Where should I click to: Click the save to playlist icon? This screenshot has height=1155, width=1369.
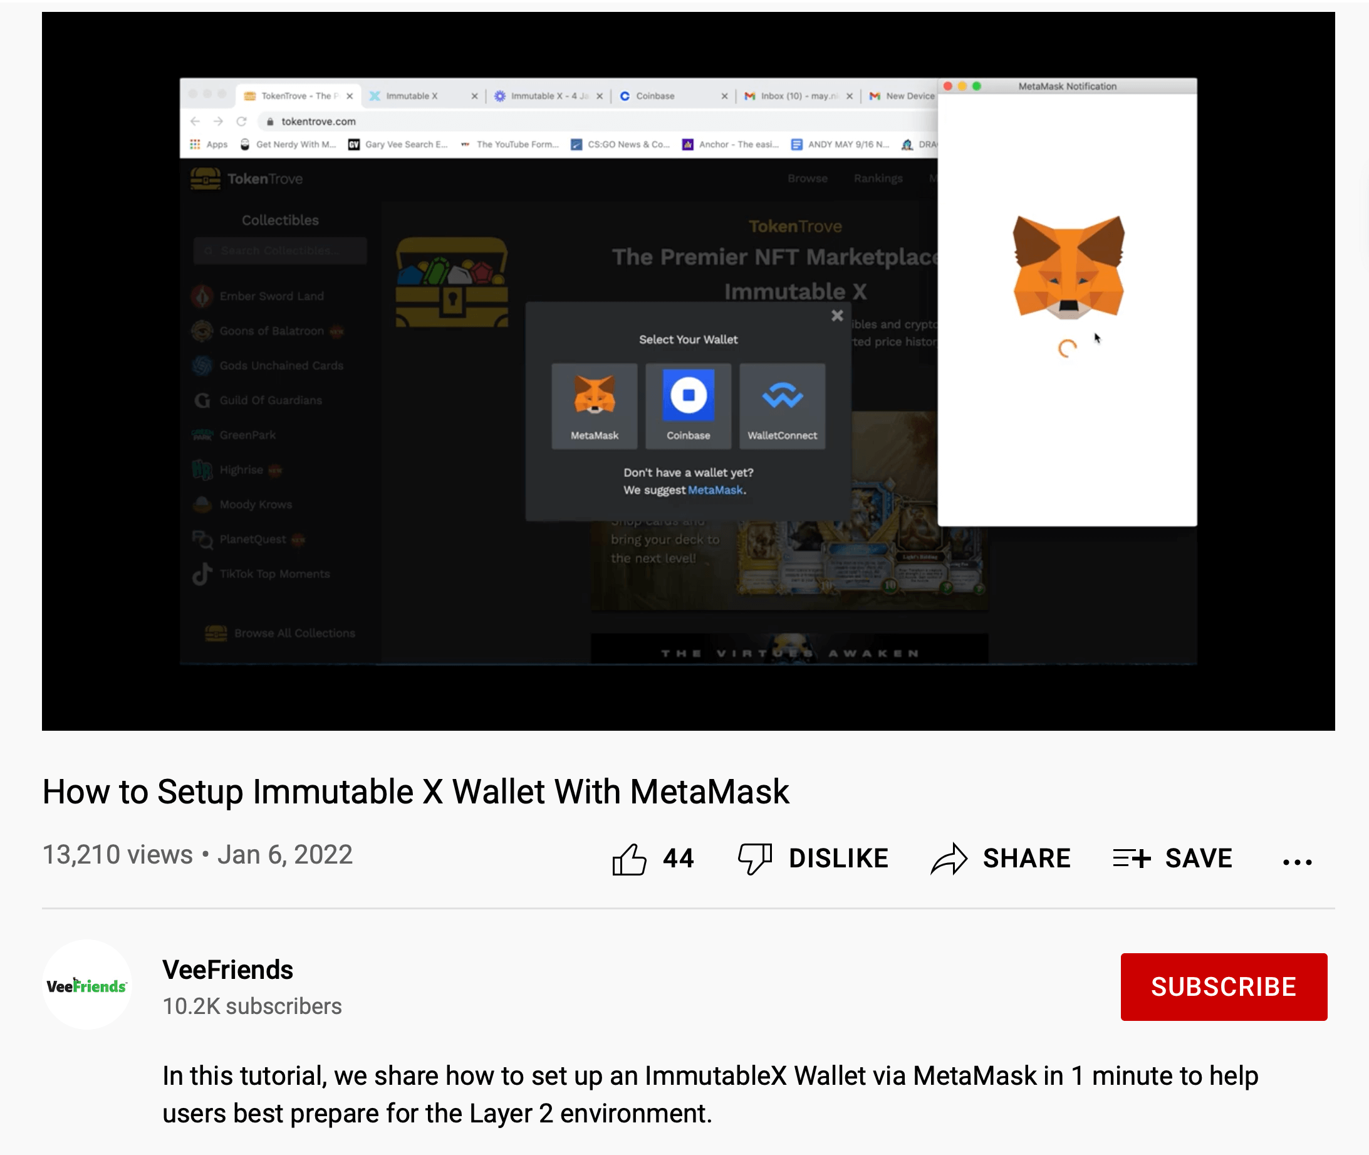[x=1132, y=859]
